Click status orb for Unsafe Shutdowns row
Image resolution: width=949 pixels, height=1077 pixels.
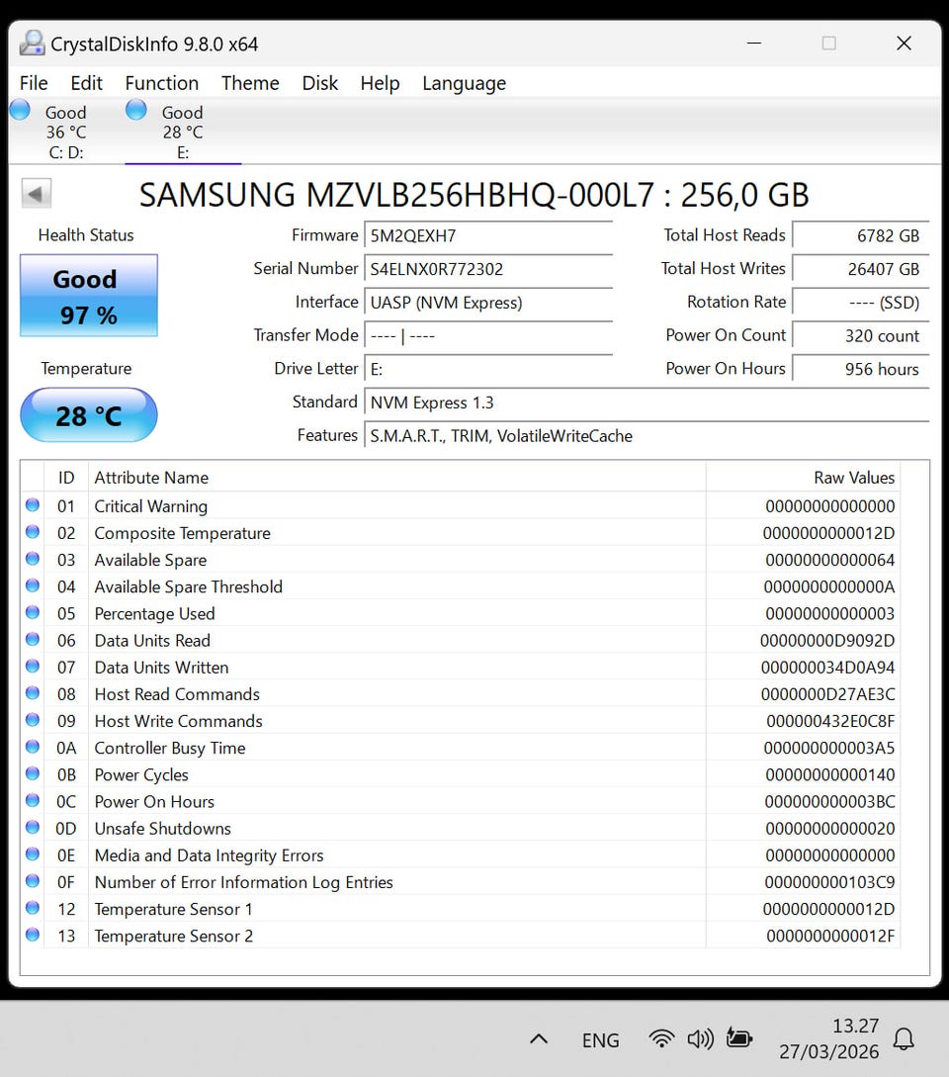[33, 828]
